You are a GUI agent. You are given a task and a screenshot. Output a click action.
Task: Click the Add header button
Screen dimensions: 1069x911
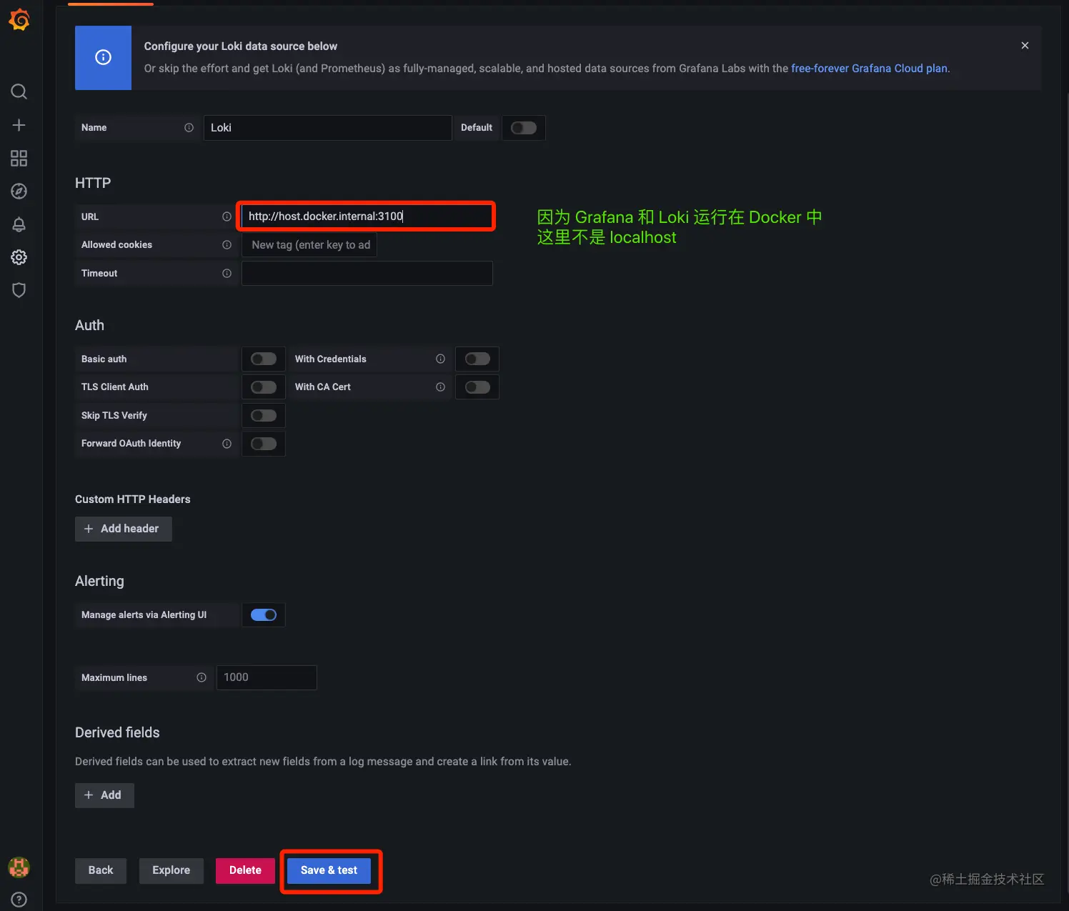[x=124, y=529]
